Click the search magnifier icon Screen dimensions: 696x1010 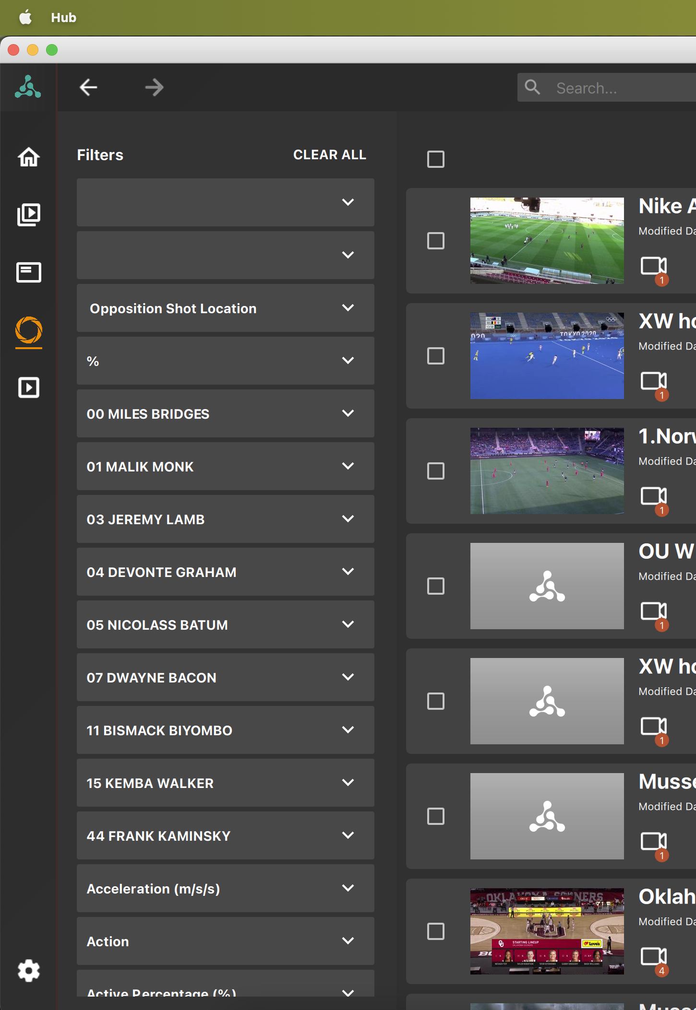click(532, 87)
